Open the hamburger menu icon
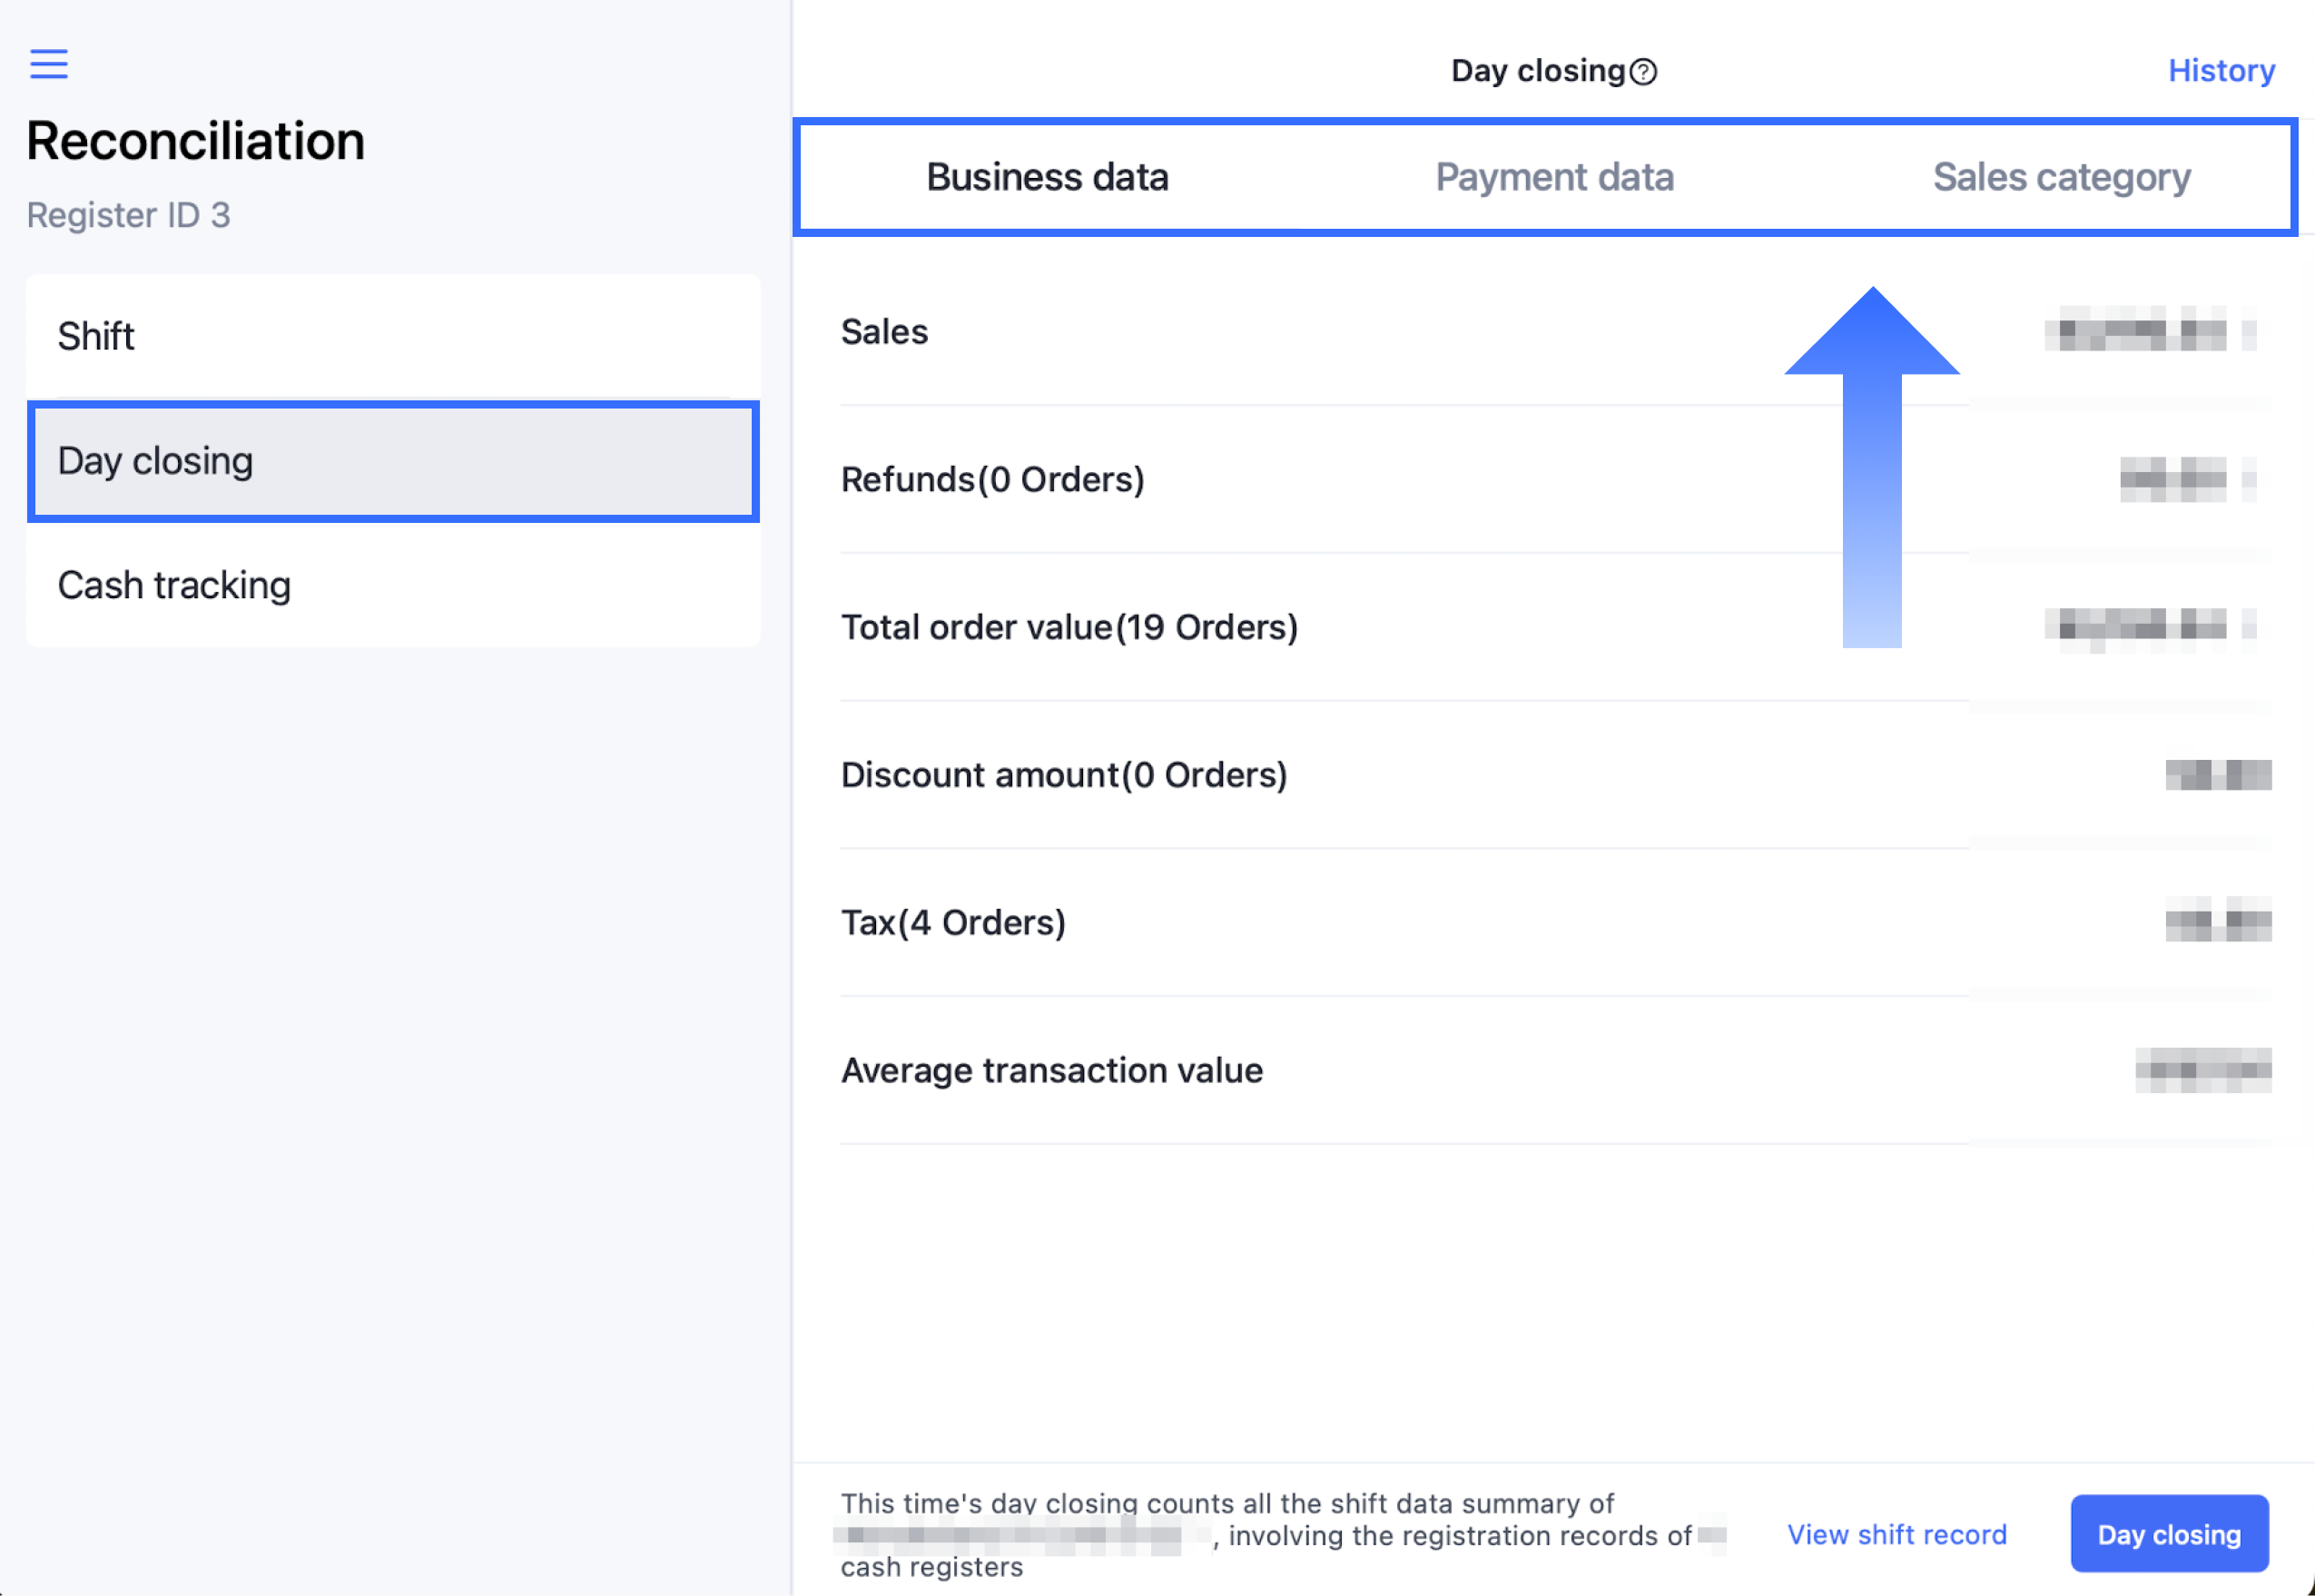This screenshot has height=1596, width=2315. coord(48,64)
